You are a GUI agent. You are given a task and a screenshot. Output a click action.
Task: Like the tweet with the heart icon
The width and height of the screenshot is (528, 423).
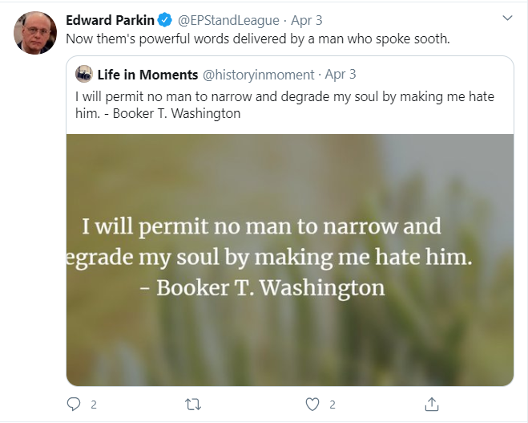click(312, 404)
